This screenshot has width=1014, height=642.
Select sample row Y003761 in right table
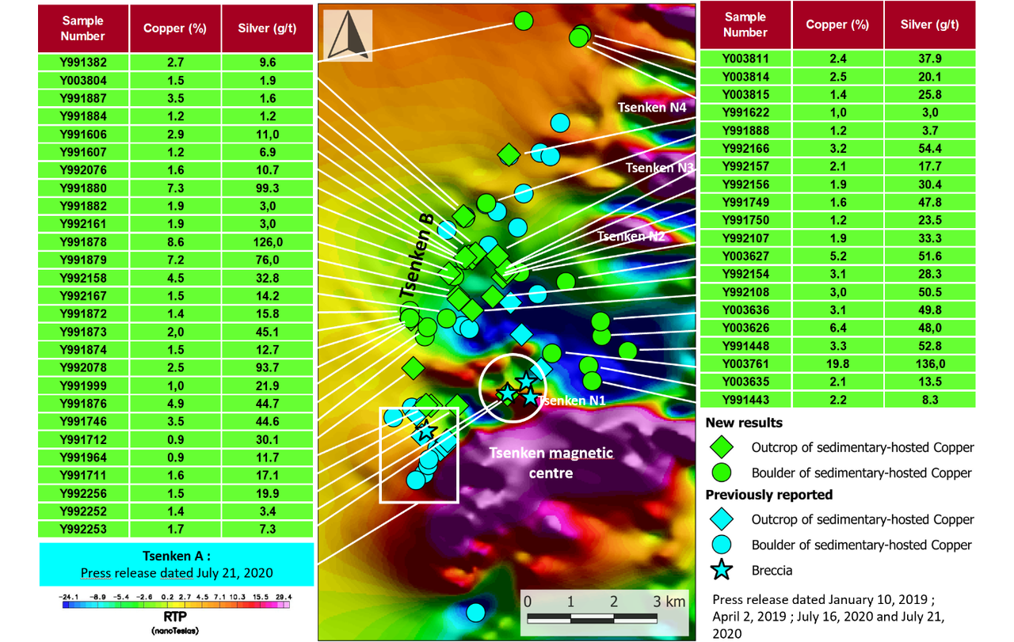[x=837, y=365]
